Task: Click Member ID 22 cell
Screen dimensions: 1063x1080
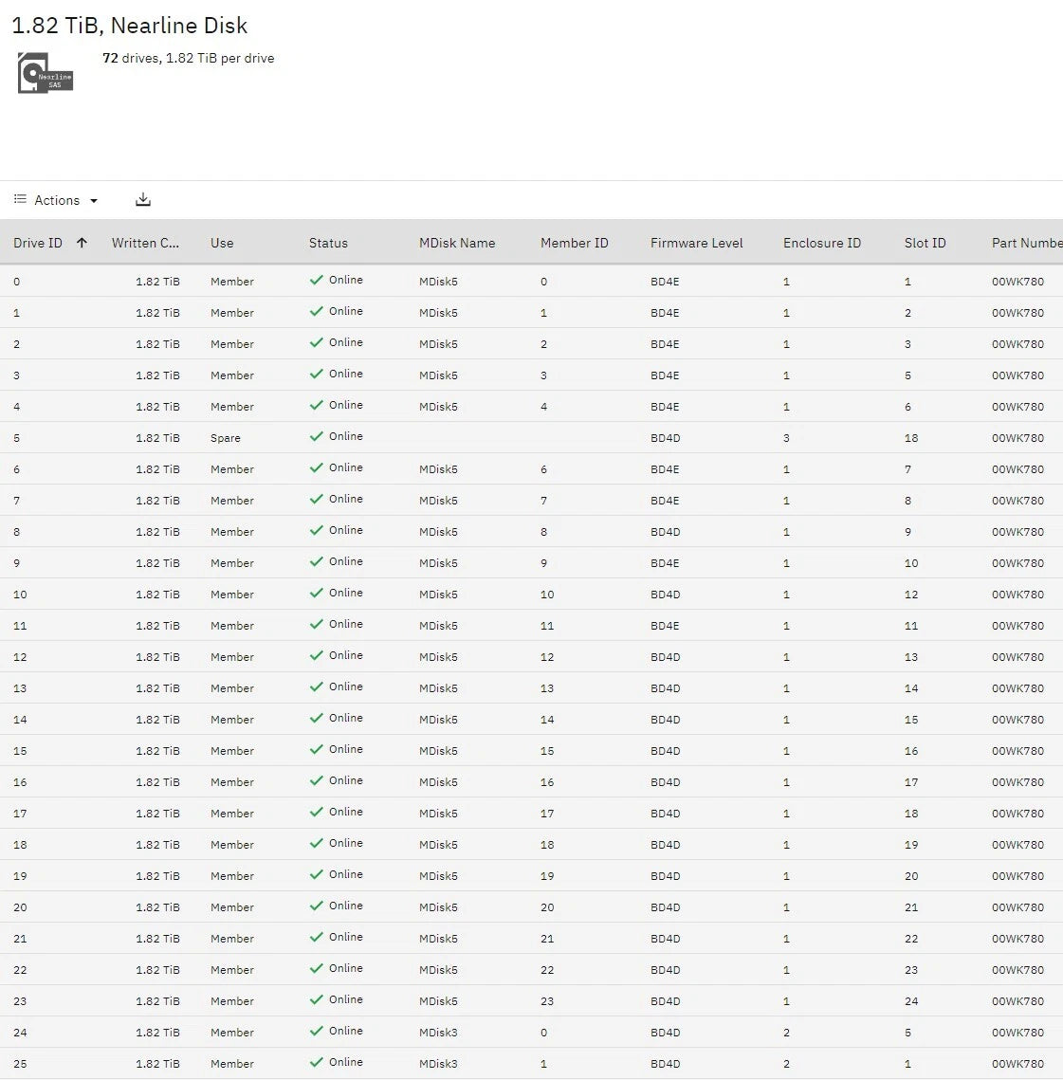Action: [547, 970]
